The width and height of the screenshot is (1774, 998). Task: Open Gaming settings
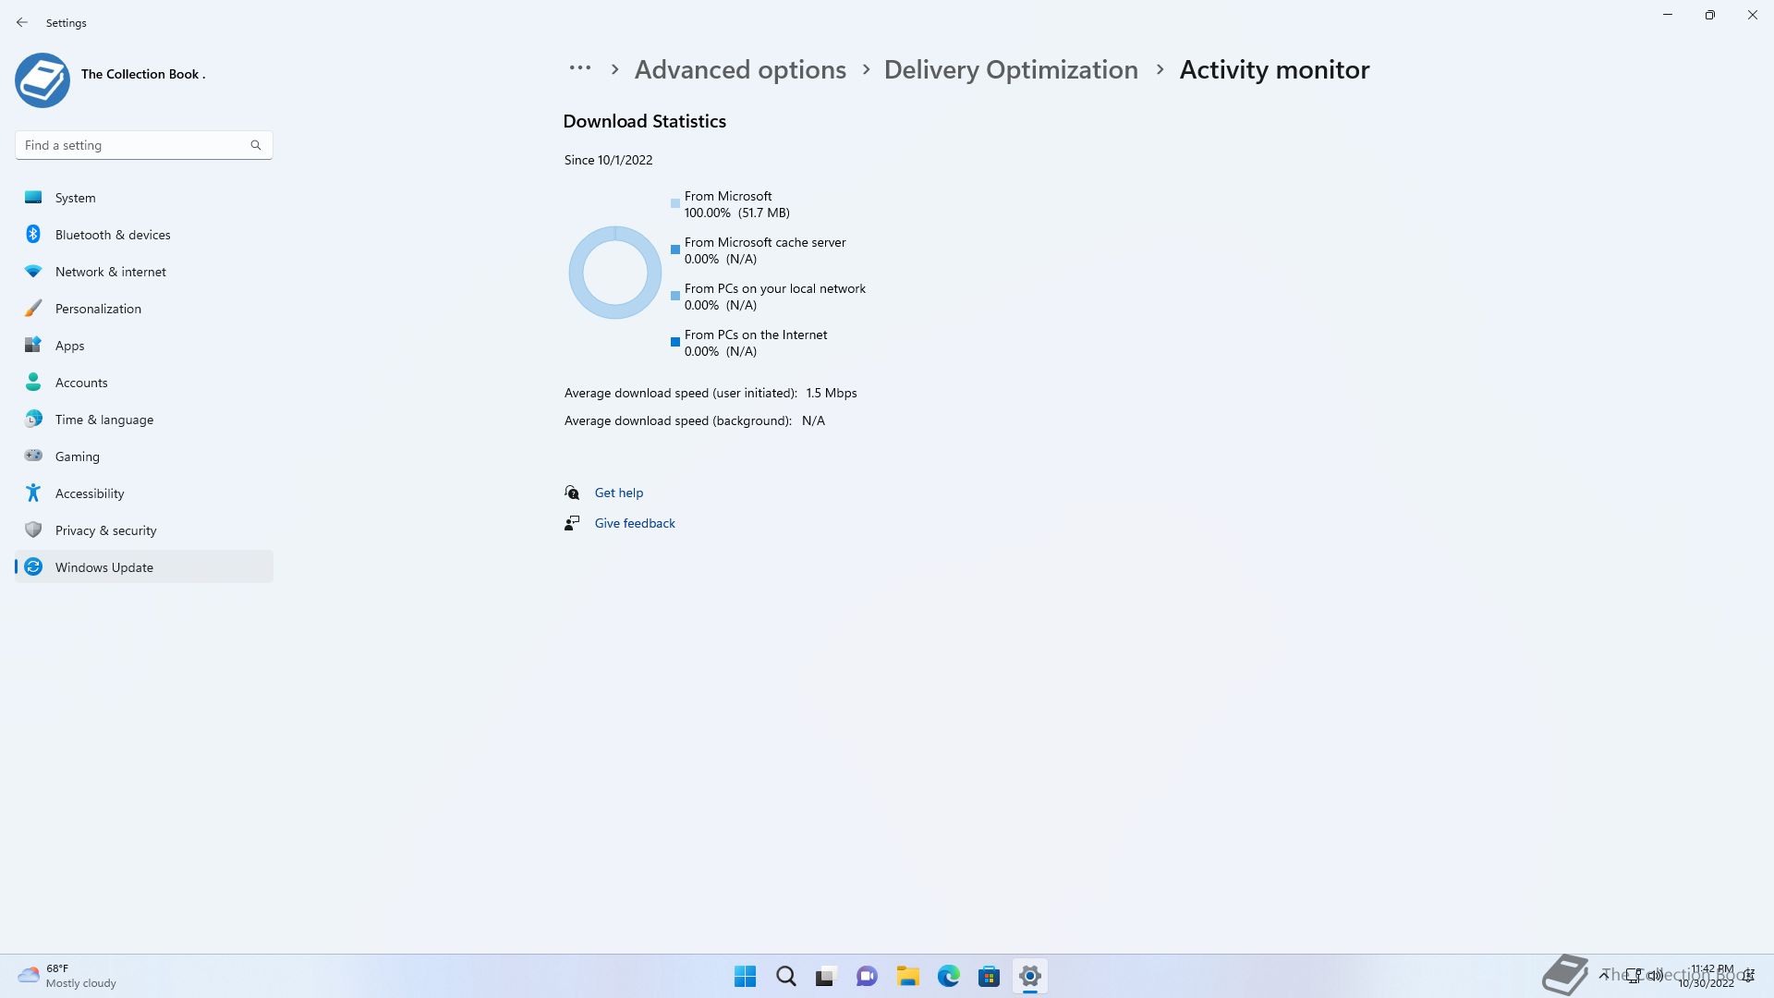[77, 456]
